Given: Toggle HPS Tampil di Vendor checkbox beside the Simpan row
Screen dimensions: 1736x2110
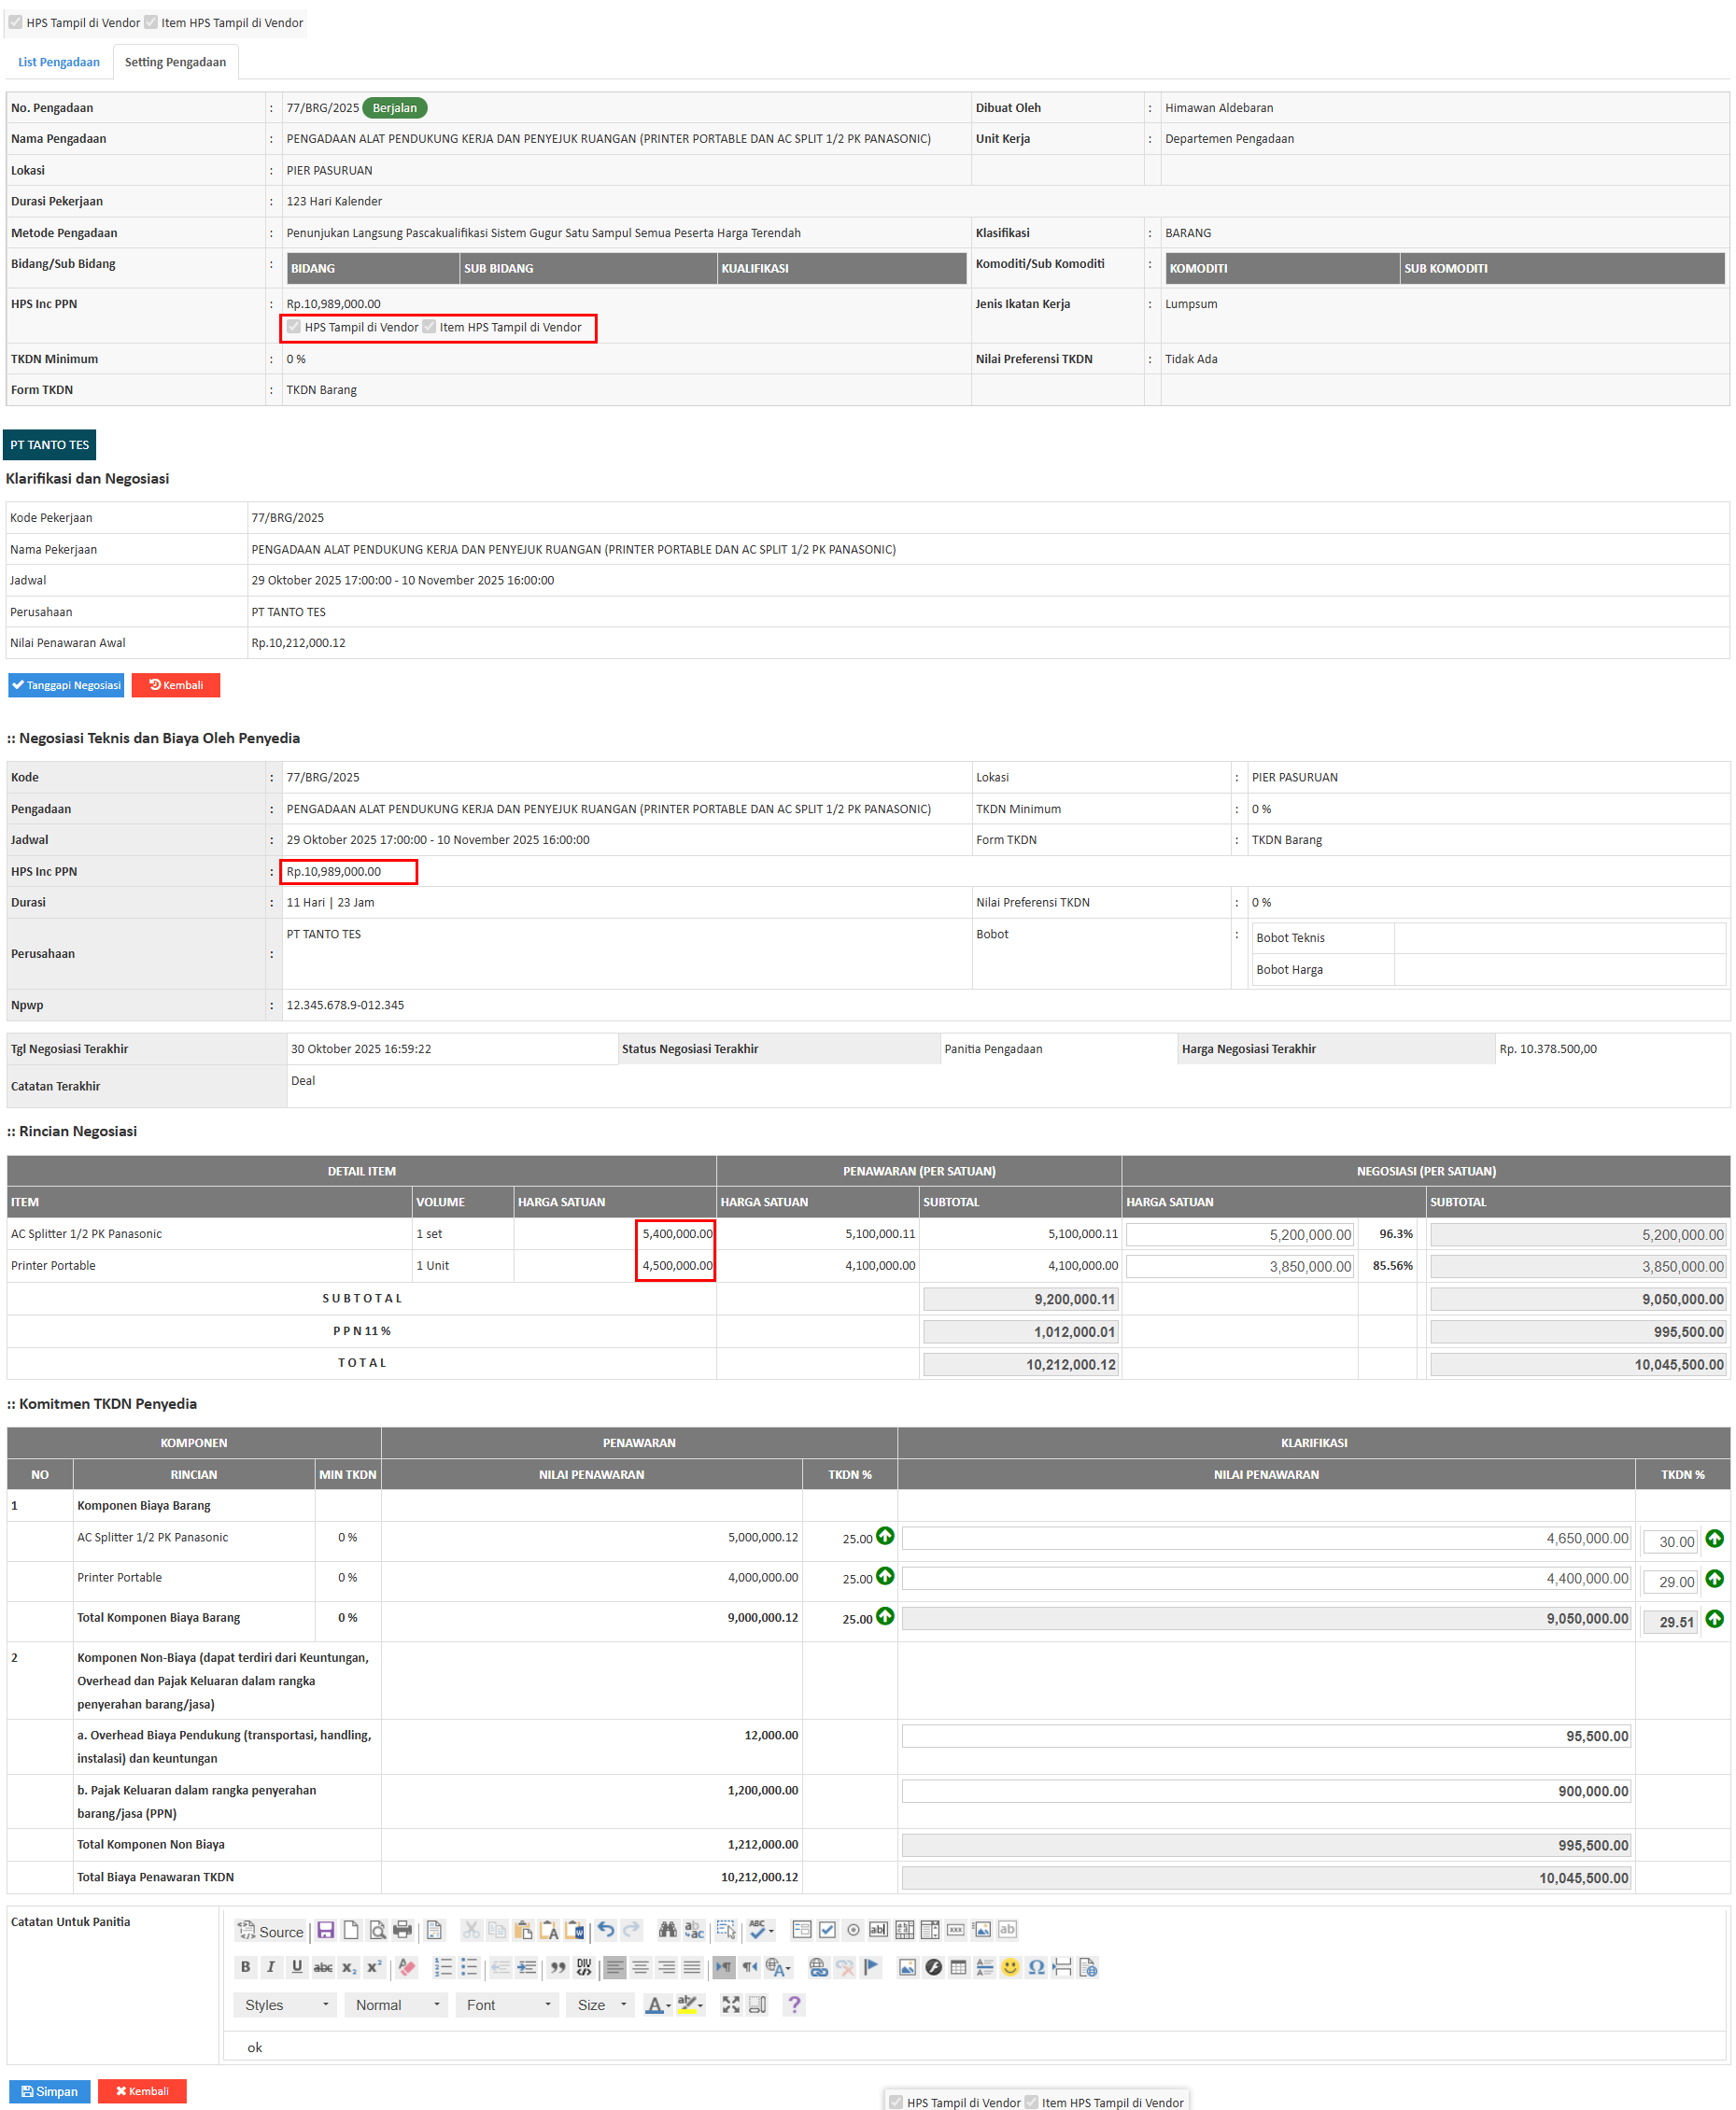Looking at the screenshot, I should pyautogui.click(x=896, y=2102).
